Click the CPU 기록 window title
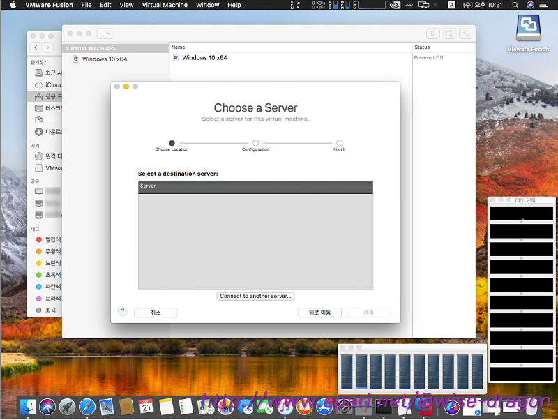The height and width of the screenshot is (420, 558). click(x=525, y=200)
